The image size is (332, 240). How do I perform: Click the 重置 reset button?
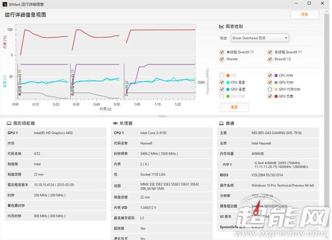[x=234, y=107]
